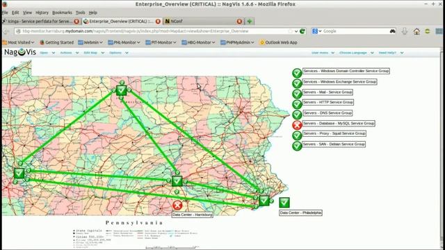Open the NagVis Open dropdown menu
445x250 pixels.
pyautogui.click(x=47, y=53)
